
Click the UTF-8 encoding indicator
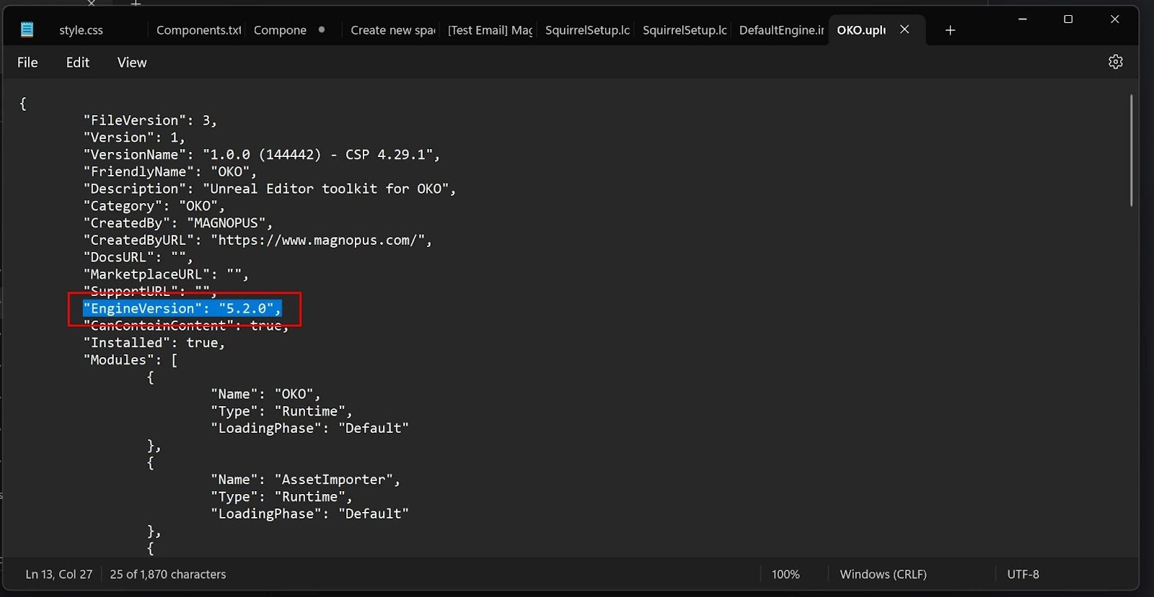[1023, 574]
